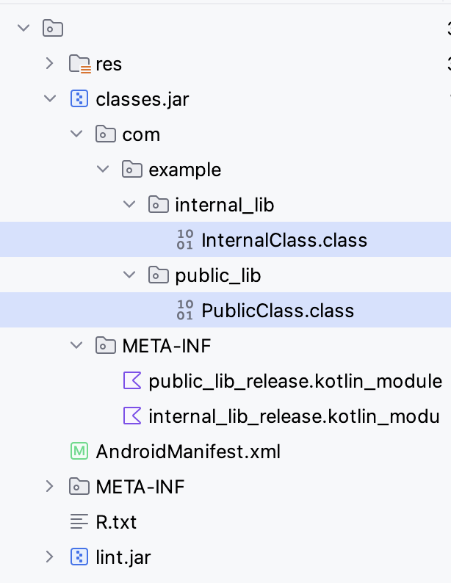The image size is (451, 583).
Task: Collapse the example package chevron
Action: [103, 169]
